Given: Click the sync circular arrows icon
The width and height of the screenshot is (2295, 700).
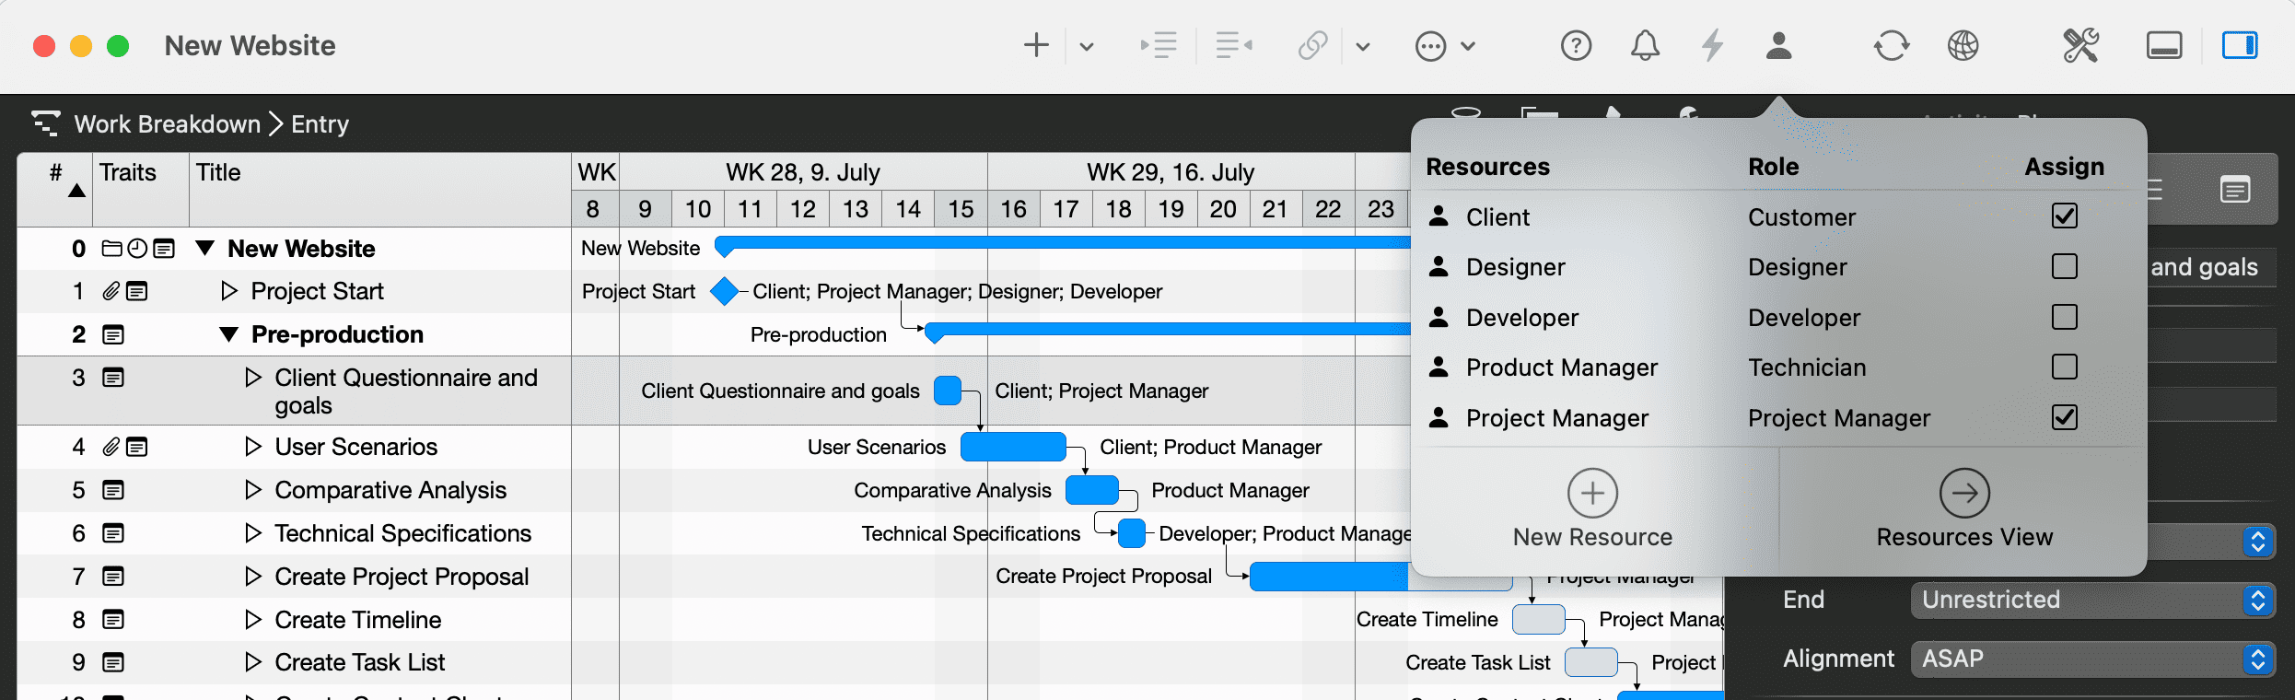Looking at the screenshot, I should pyautogui.click(x=1892, y=45).
